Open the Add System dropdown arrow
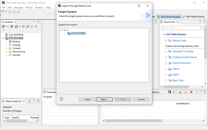The height and width of the screenshot is (130, 208). pos(7,26)
